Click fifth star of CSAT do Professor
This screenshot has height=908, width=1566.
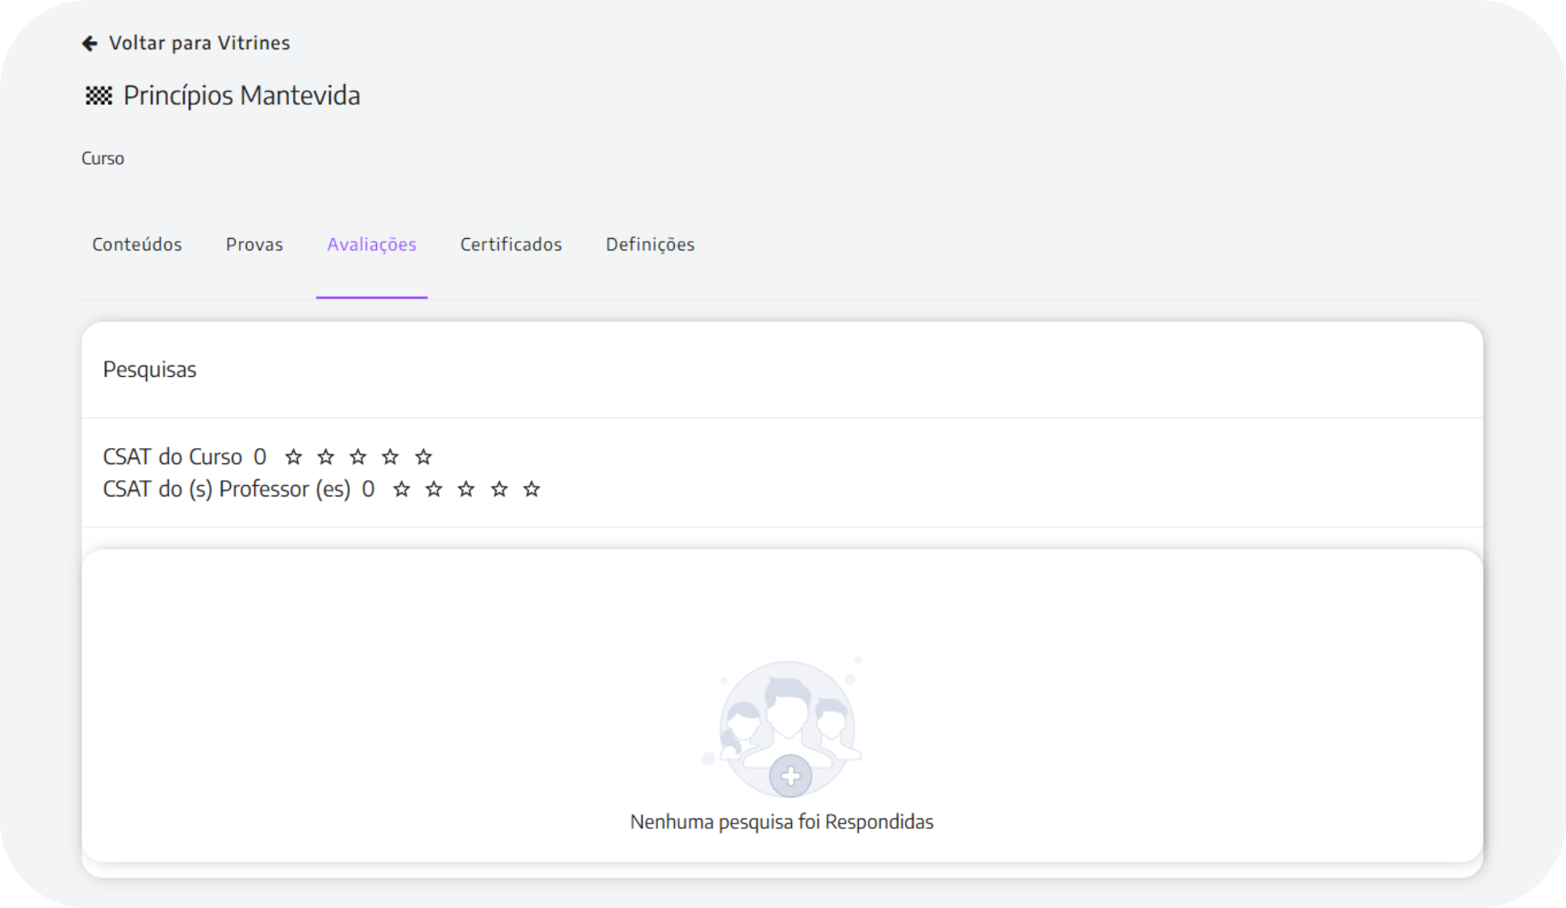[531, 490]
